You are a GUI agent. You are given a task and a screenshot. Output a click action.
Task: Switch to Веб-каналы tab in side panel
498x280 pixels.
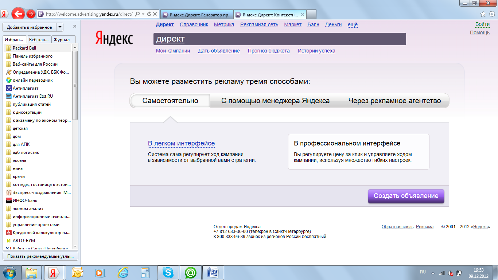point(39,39)
